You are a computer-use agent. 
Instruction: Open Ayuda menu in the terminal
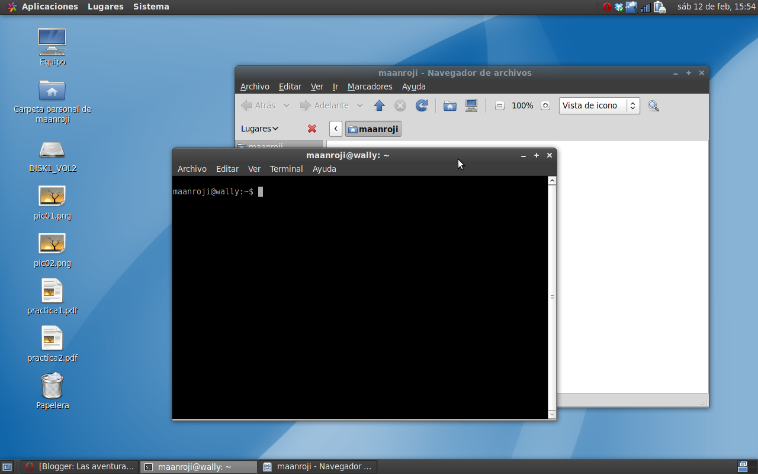(325, 169)
